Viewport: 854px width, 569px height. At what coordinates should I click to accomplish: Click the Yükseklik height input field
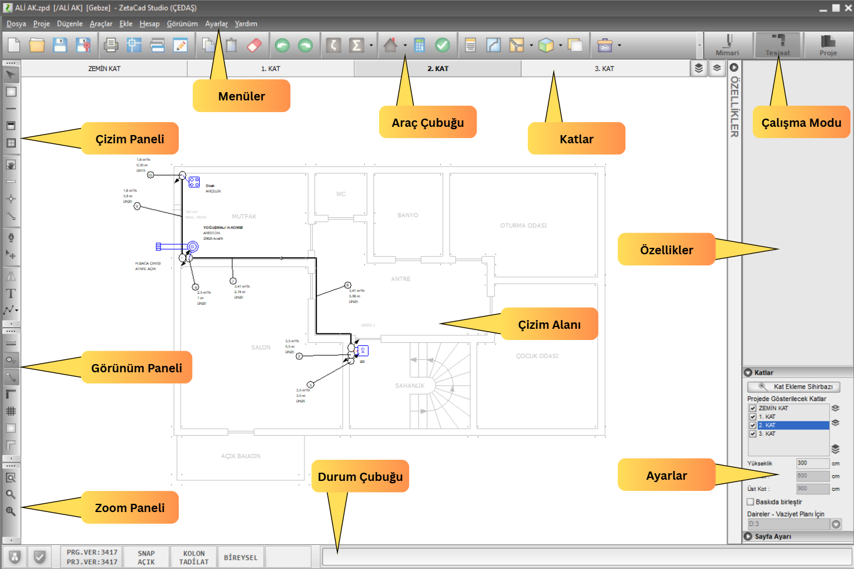(812, 463)
